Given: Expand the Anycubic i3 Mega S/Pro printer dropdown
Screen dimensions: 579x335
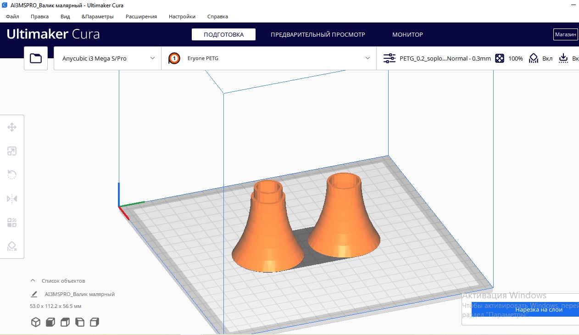Looking at the screenshot, I should coord(107,58).
